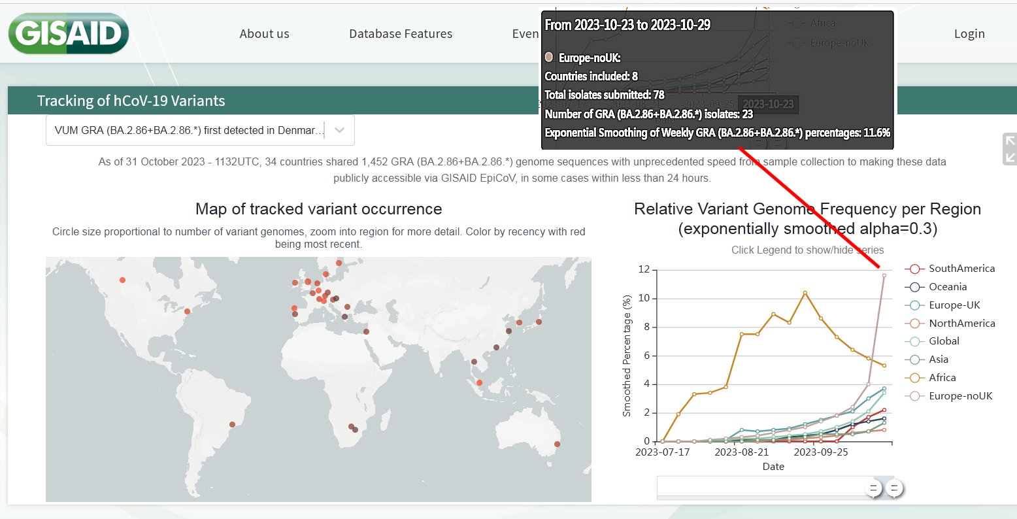Click the variant circle over Australia on map
1017x519 pixels.
[557, 444]
